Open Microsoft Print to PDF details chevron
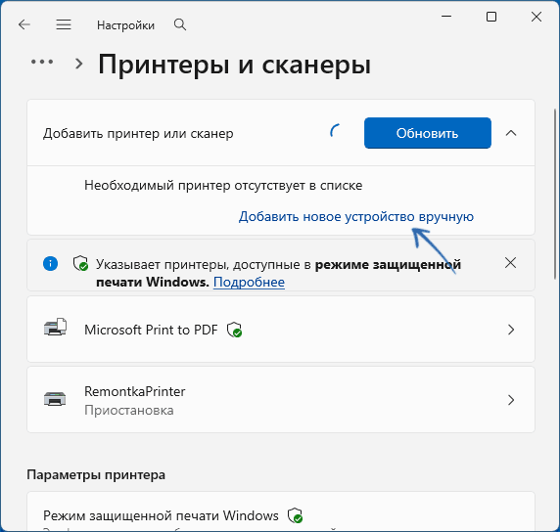Image resolution: width=560 pixels, height=532 pixels. (x=511, y=330)
